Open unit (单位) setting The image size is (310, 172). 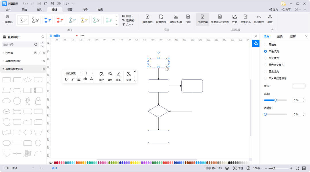click(270, 19)
